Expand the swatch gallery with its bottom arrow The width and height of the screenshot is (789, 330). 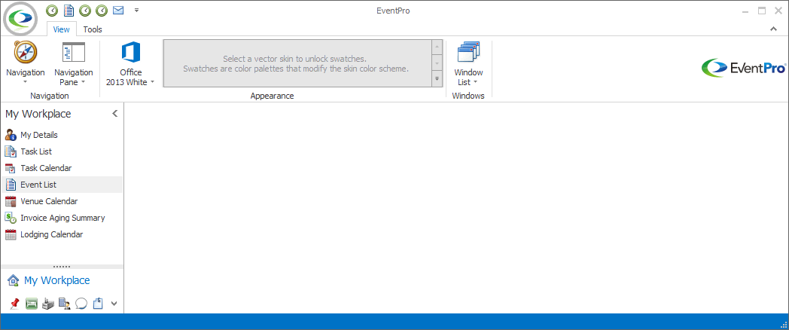click(437, 78)
